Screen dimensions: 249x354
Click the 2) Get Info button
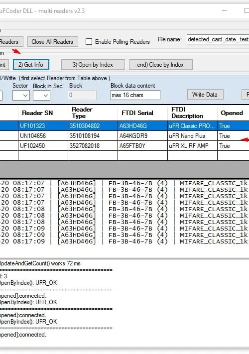pyautogui.click(x=31, y=65)
